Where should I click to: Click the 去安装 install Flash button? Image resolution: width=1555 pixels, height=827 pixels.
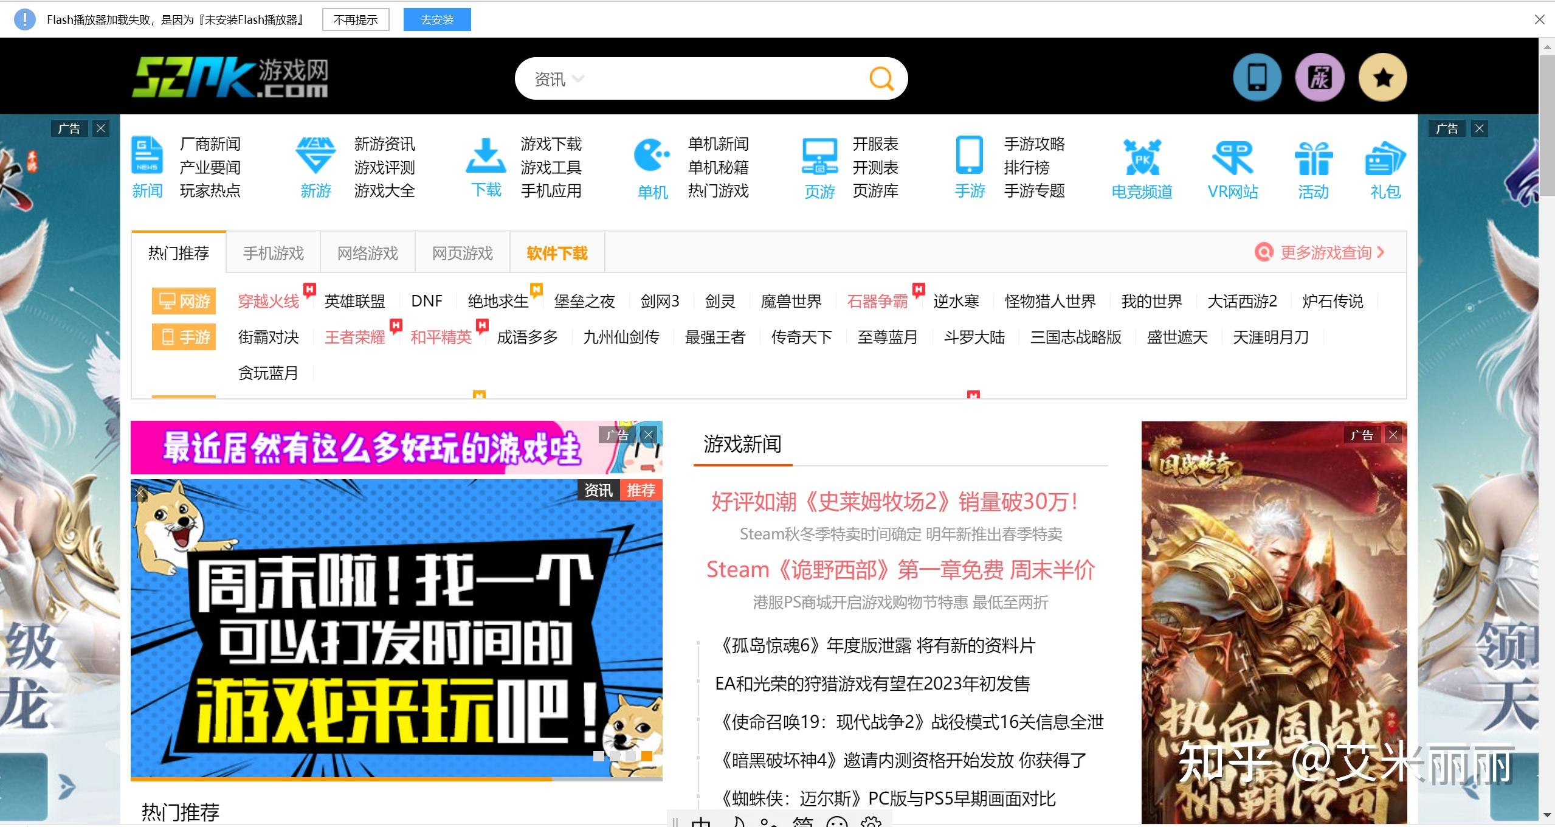click(x=436, y=19)
